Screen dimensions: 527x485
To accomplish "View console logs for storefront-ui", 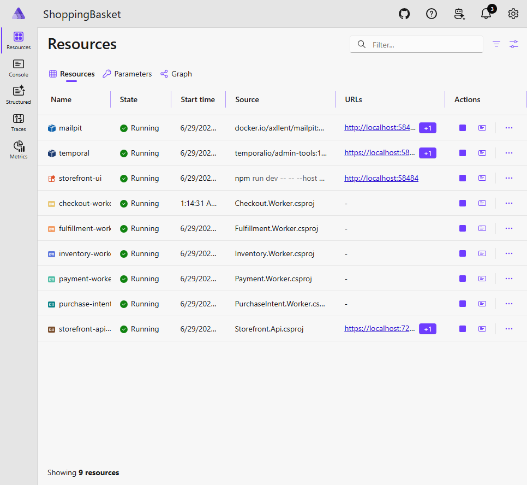I will 482,178.
